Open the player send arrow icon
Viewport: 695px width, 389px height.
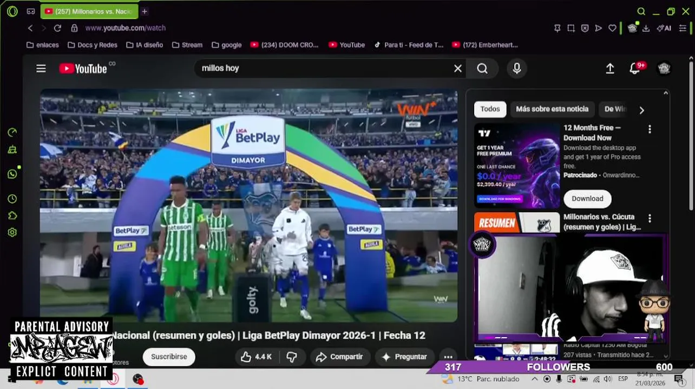[x=599, y=28]
